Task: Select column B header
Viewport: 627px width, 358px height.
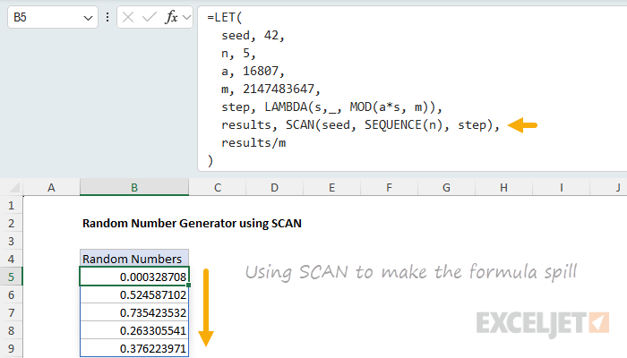Action: pyautogui.click(x=134, y=187)
